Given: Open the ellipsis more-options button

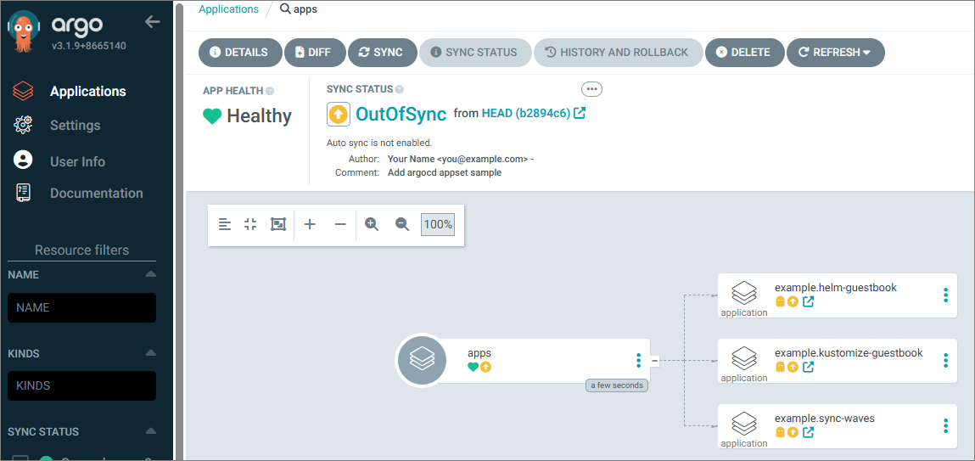Looking at the screenshot, I should pyautogui.click(x=591, y=89).
